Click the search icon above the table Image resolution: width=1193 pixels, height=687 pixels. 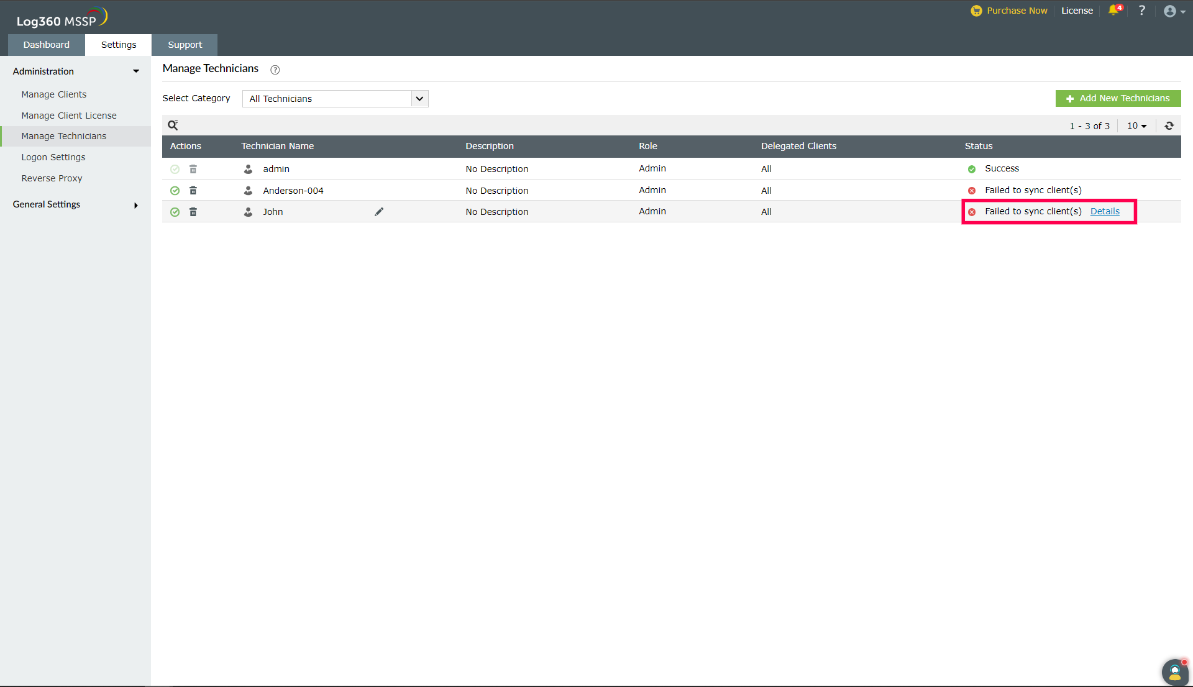click(173, 125)
